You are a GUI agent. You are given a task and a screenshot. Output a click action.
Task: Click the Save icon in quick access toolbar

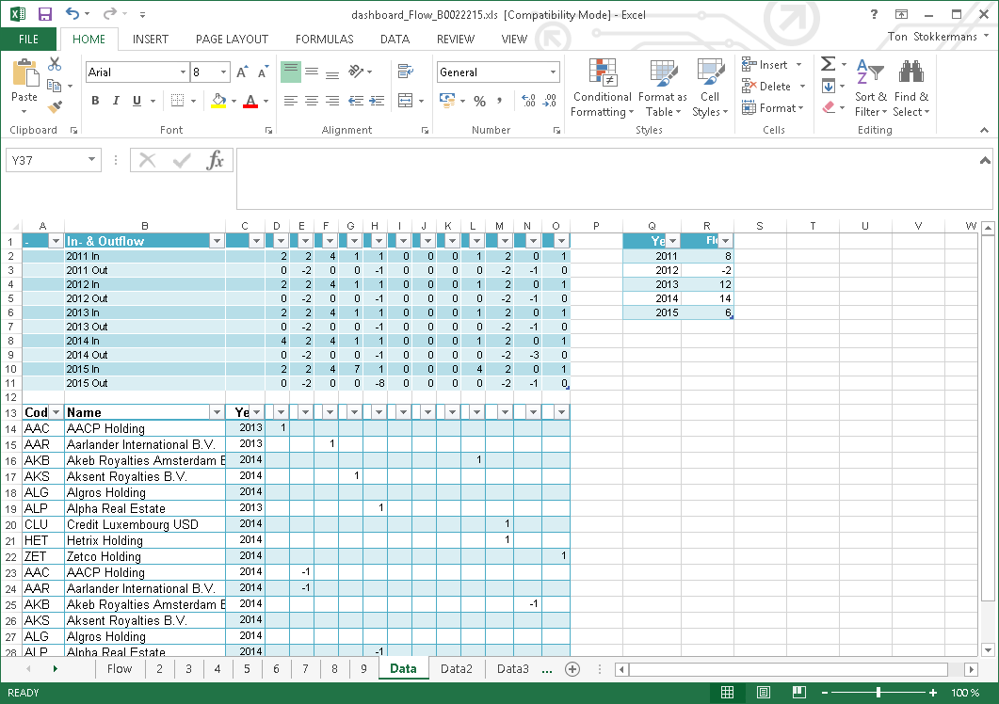[44, 14]
